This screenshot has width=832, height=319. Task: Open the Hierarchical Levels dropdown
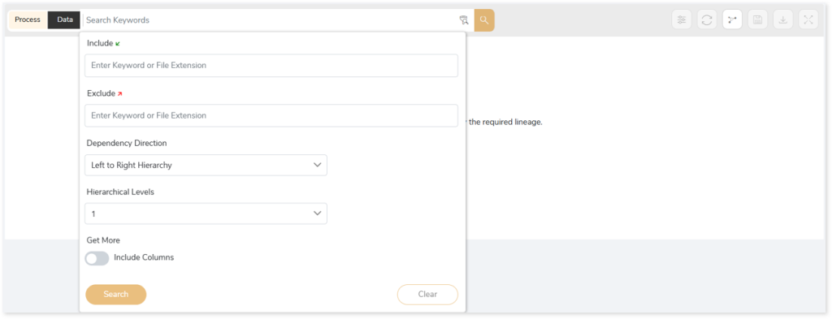(x=206, y=213)
